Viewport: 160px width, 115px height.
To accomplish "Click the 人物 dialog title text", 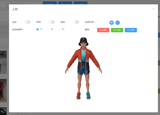I will tap(15, 9).
